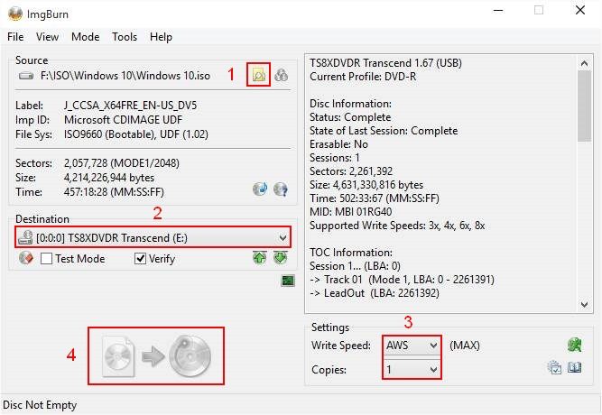
Task: Open the Copies count dropdown
Action: (412, 369)
